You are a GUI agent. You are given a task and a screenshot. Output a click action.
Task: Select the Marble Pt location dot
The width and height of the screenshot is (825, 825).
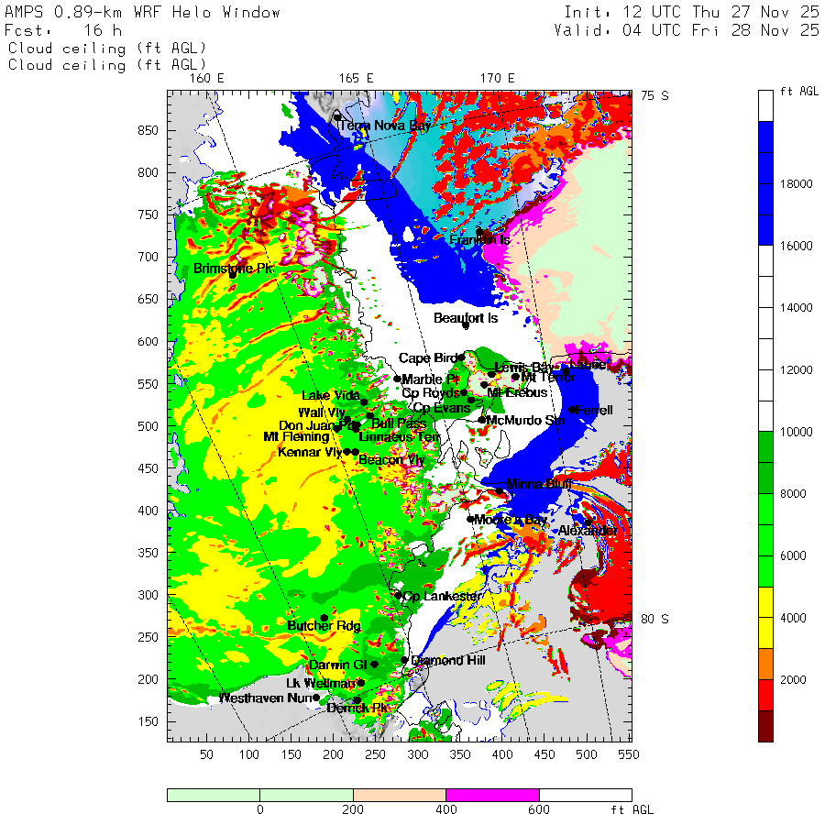(397, 379)
